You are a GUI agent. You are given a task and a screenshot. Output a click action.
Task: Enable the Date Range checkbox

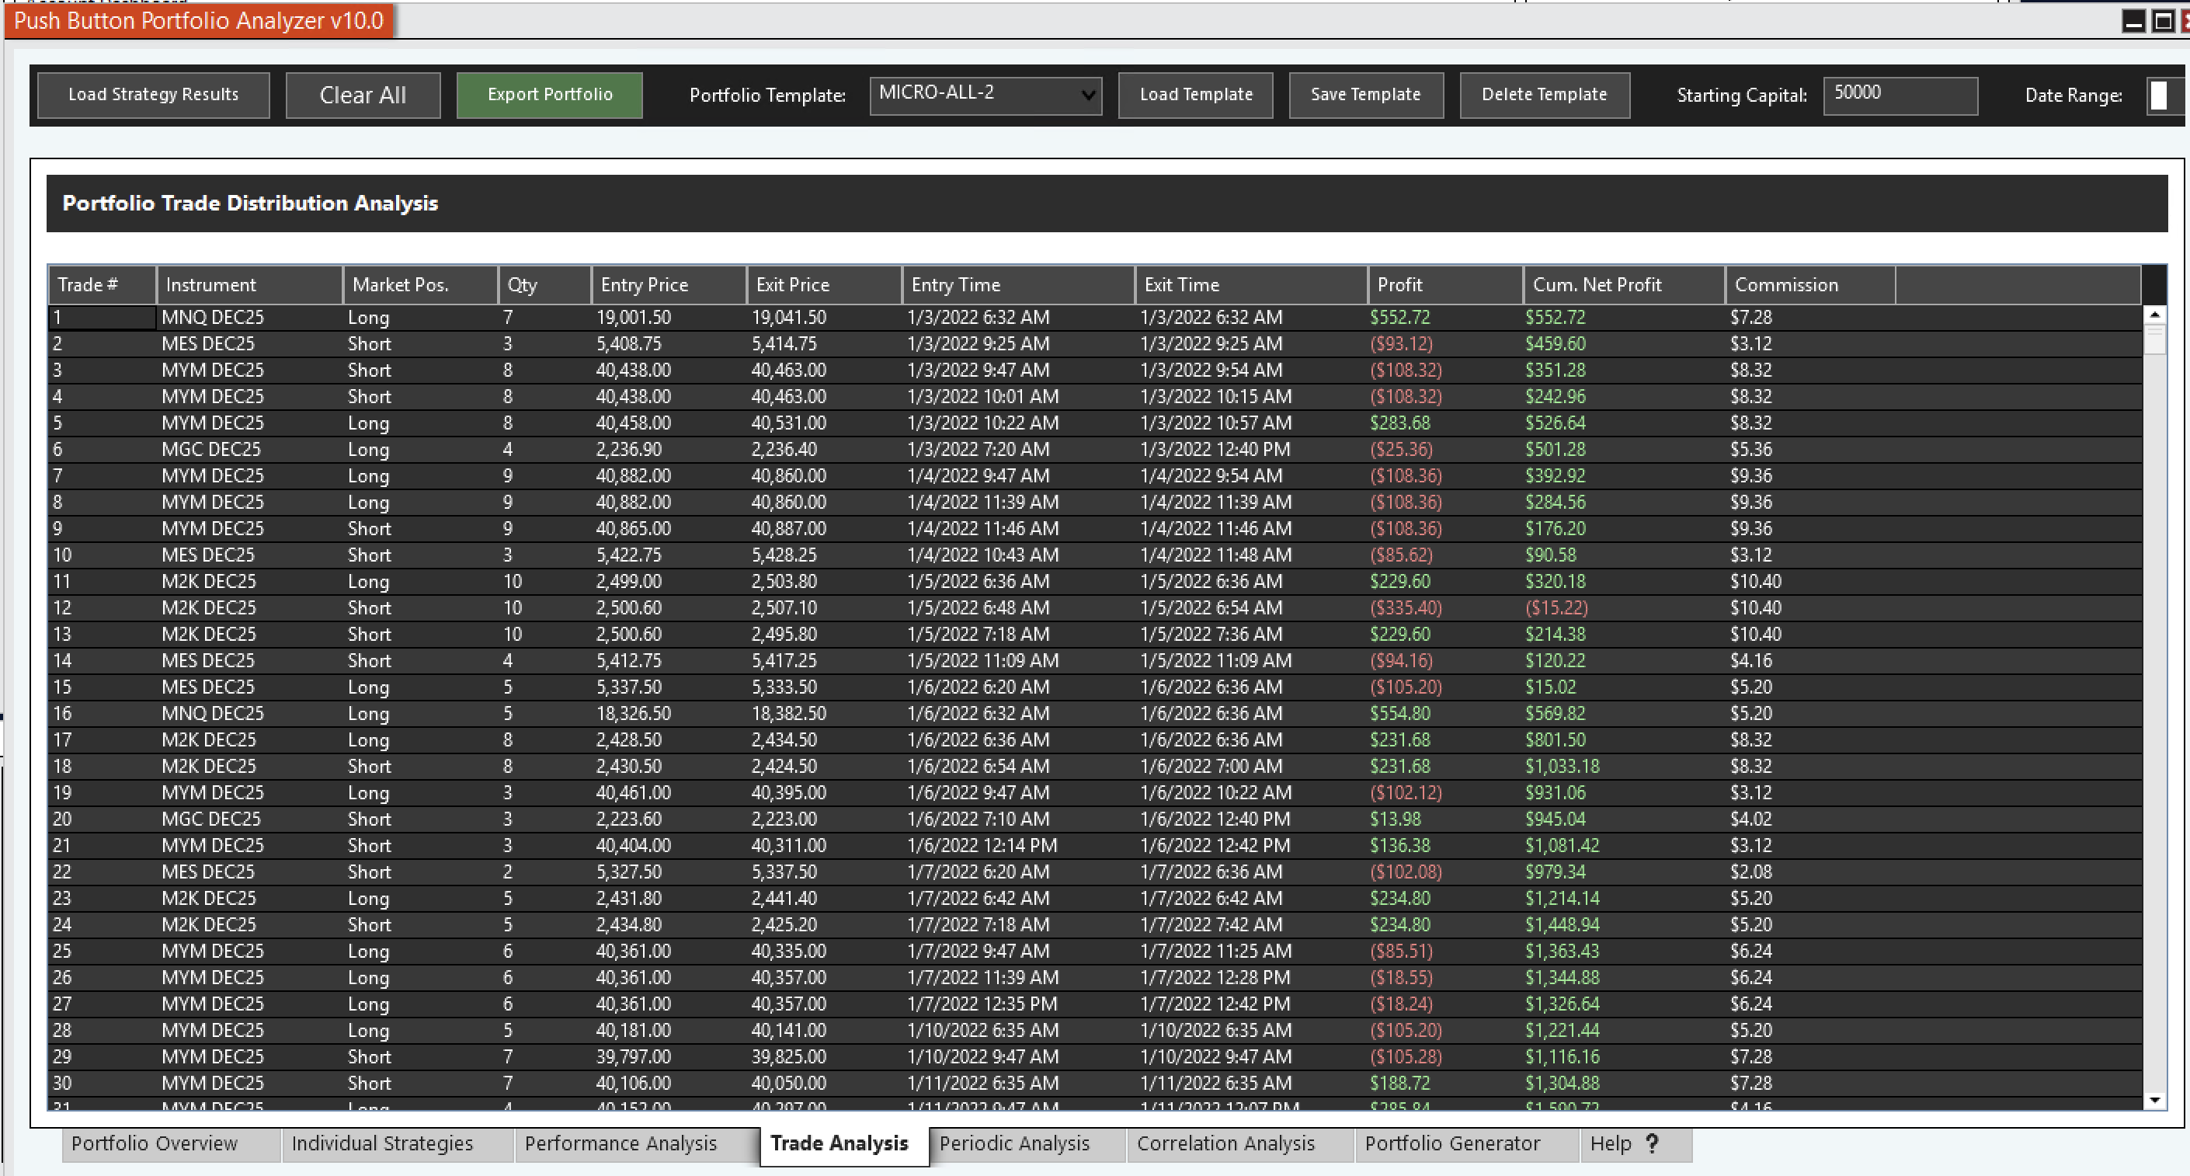[2158, 96]
